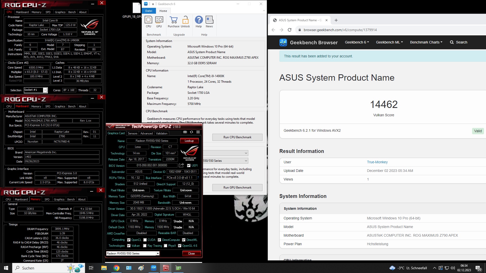Click the Geekbench Browser logo icon
486x273 pixels.
[283, 42]
